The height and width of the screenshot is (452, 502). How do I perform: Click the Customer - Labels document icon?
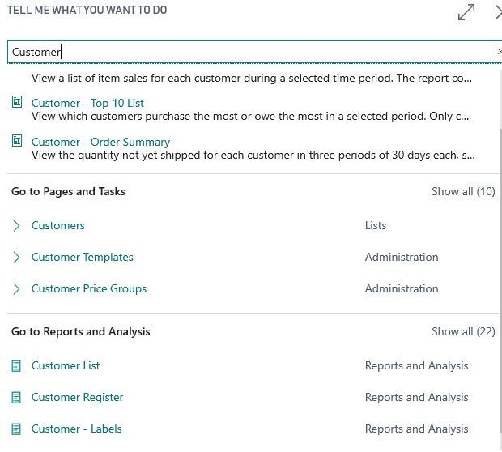tap(16, 429)
